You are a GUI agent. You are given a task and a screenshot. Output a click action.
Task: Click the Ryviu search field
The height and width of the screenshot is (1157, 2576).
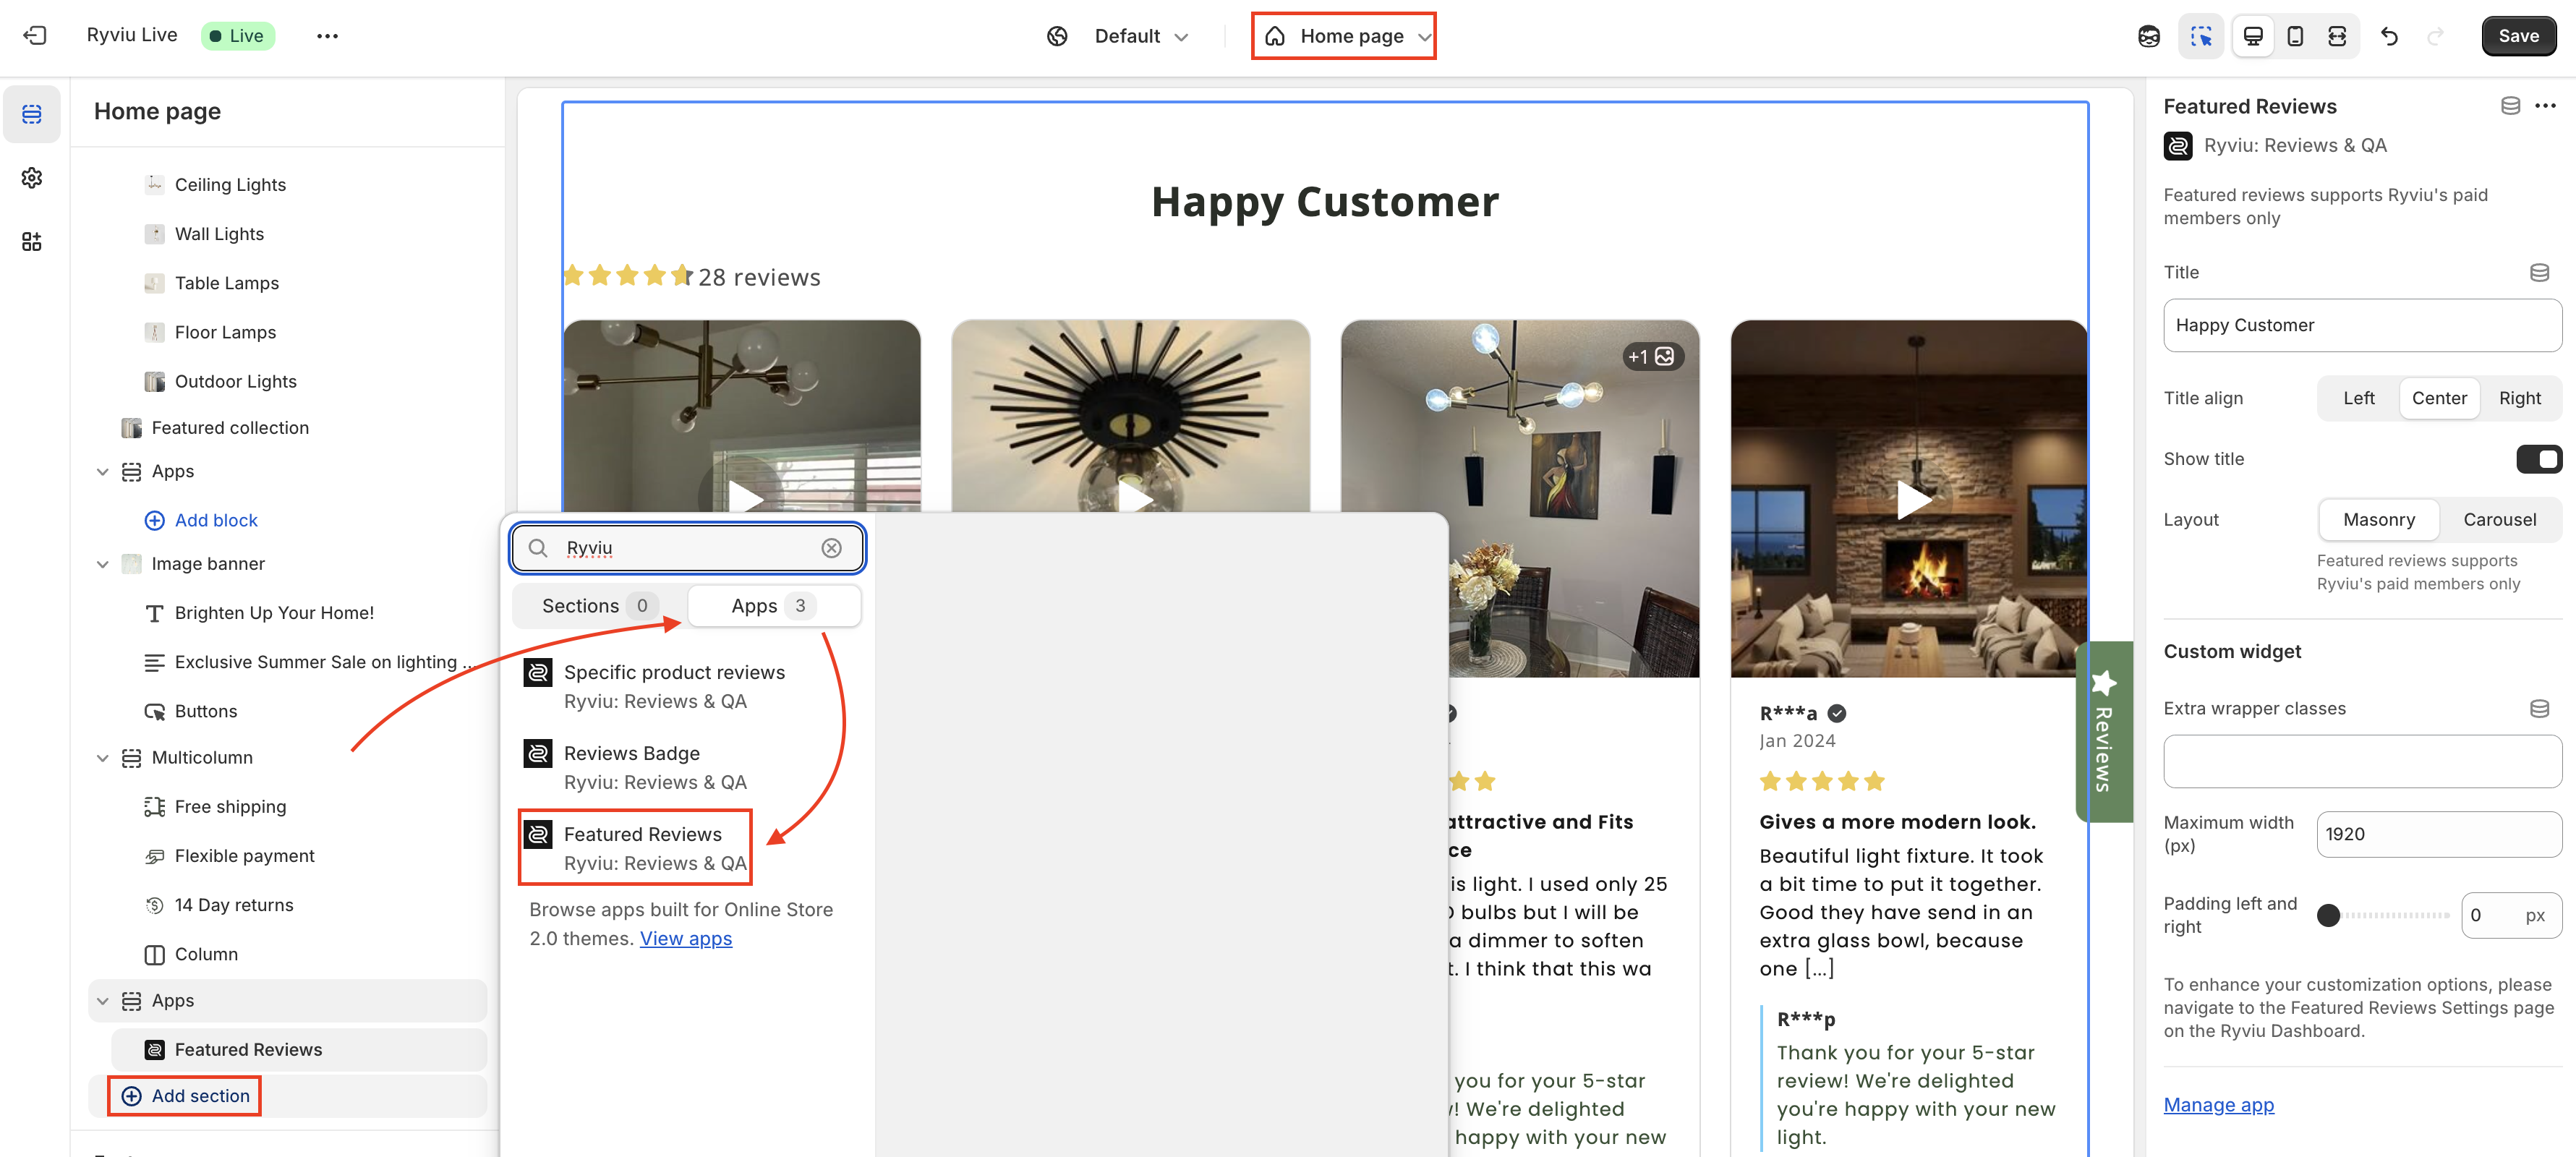point(688,548)
